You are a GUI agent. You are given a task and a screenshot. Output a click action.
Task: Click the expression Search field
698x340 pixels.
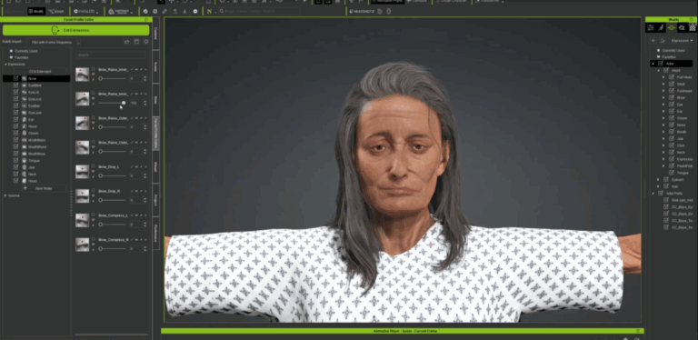pyautogui.click(x=111, y=55)
